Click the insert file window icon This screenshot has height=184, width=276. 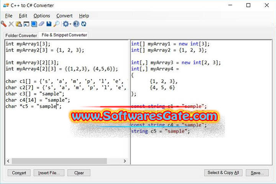coord(26,24)
